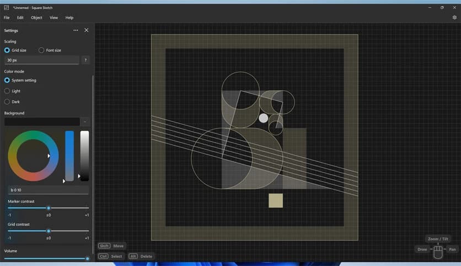Click the Shift Move hint button
Viewport: 461px width, 266px height.
click(111, 246)
